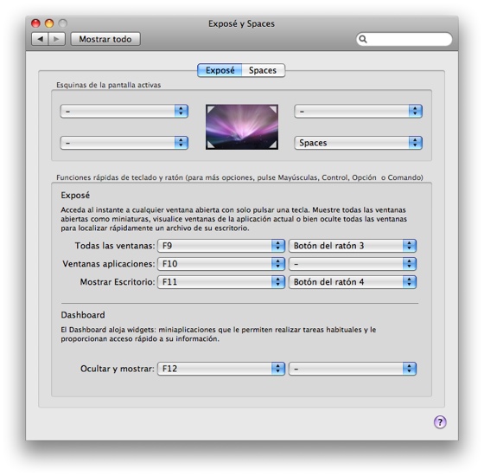Go back with the left arrow button
Screen dimensions: 484x476
click(x=40, y=39)
